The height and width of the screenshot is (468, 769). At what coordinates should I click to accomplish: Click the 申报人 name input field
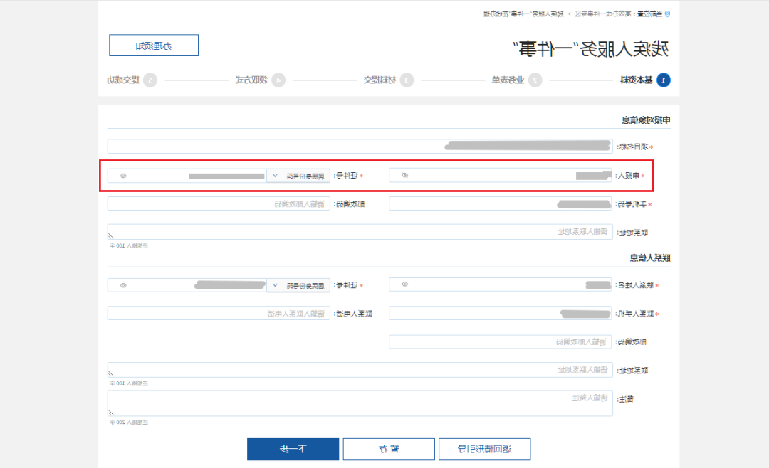click(501, 175)
